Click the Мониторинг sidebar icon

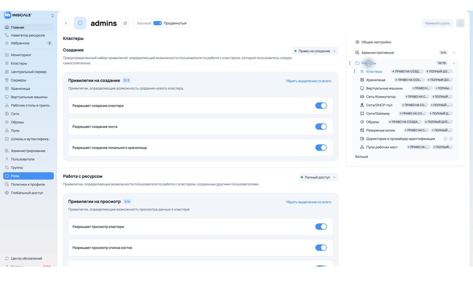pyautogui.click(x=7, y=55)
